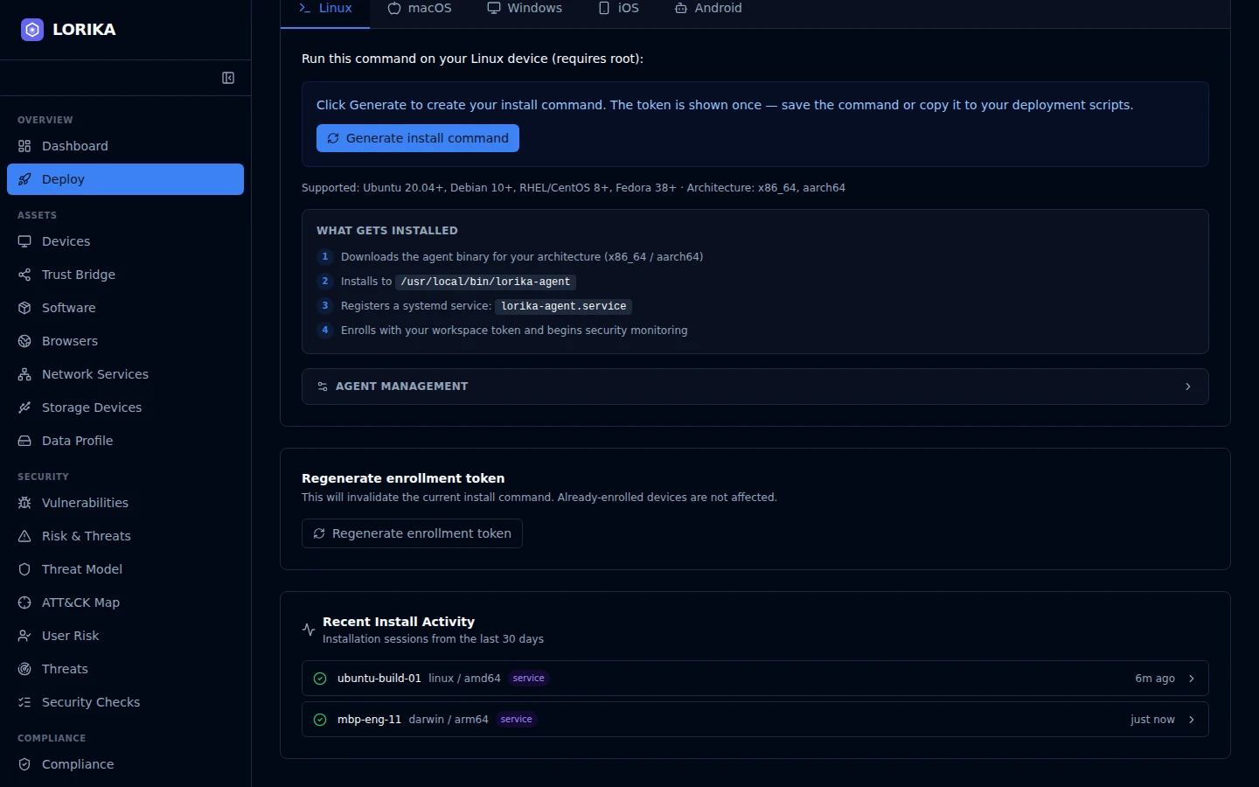Click the '6m ago' timestamp
This screenshot has width=1259, height=787.
[x=1155, y=679]
